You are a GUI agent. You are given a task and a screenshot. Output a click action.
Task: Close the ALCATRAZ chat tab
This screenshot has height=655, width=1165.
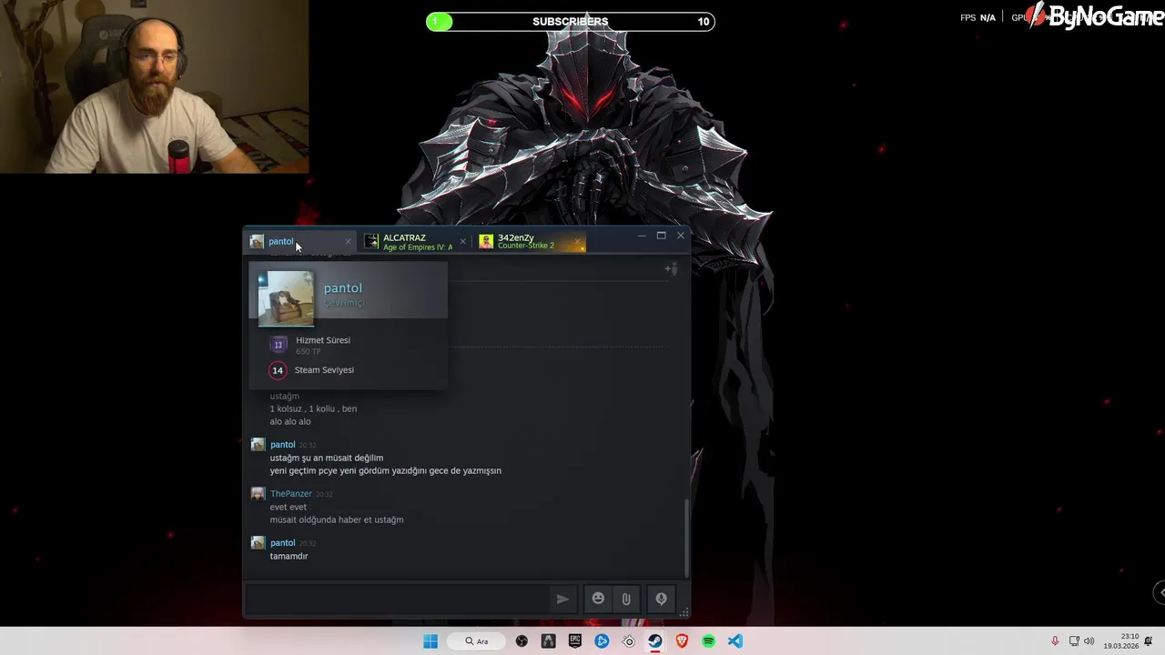coord(462,241)
